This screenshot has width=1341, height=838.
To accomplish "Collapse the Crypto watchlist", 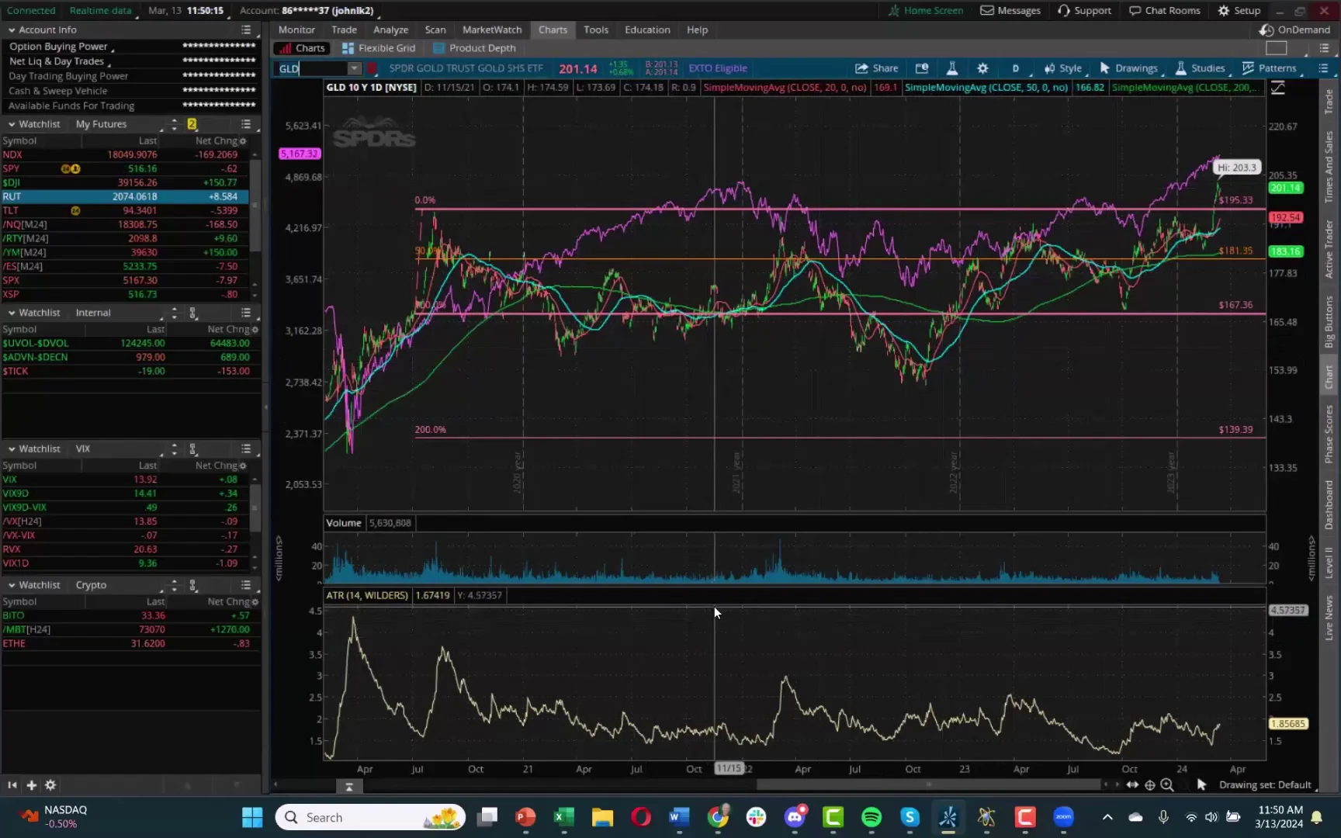I will pos(12,585).
